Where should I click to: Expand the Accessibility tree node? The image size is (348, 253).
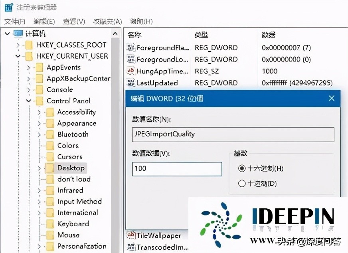(40, 112)
